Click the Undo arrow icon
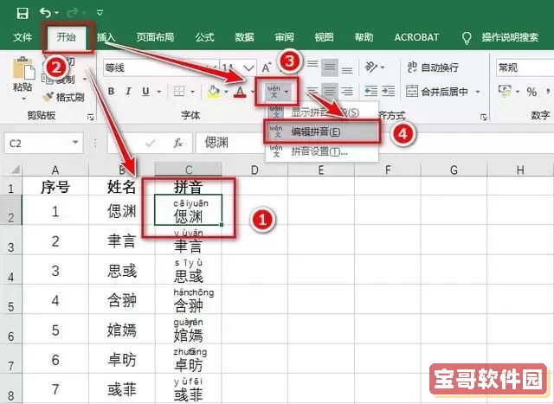The height and width of the screenshot is (404, 554). pyautogui.click(x=45, y=12)
